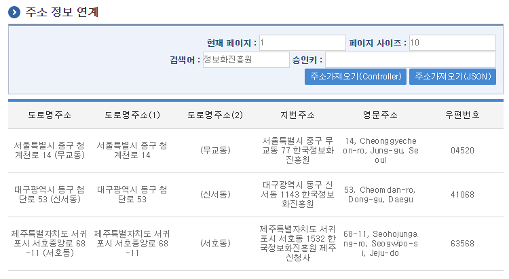Select the Cheomdan-ro Daegu English address

[381, 195]
